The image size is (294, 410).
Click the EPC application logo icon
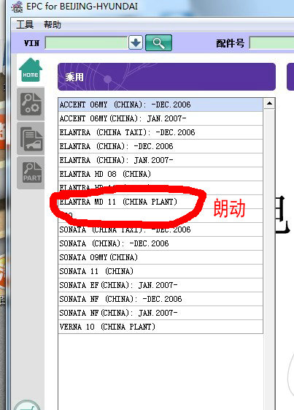pos(18,7)
